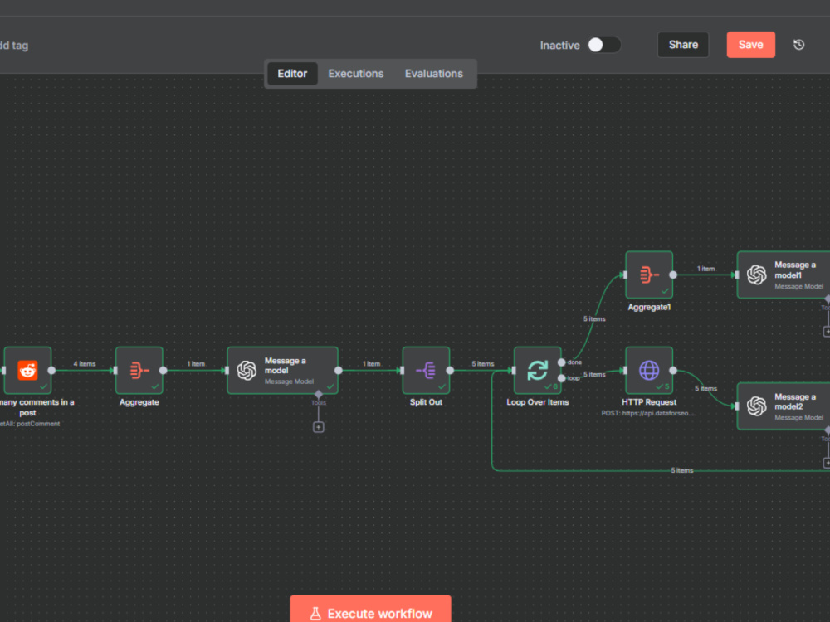Click '5 items' label after Split Out
The height and width of the screenshot is (622, 830).
483,364
